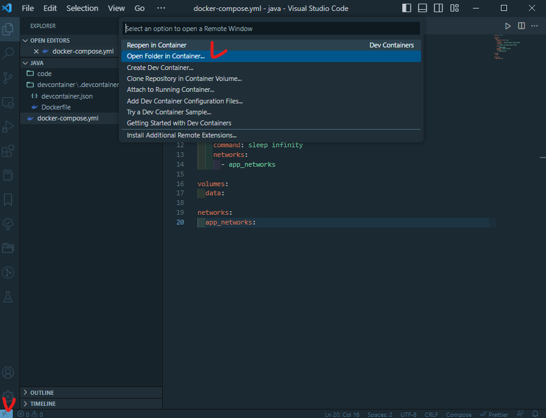
Task: Open editor More Actions ellipsis
Action: click(534, 26)
